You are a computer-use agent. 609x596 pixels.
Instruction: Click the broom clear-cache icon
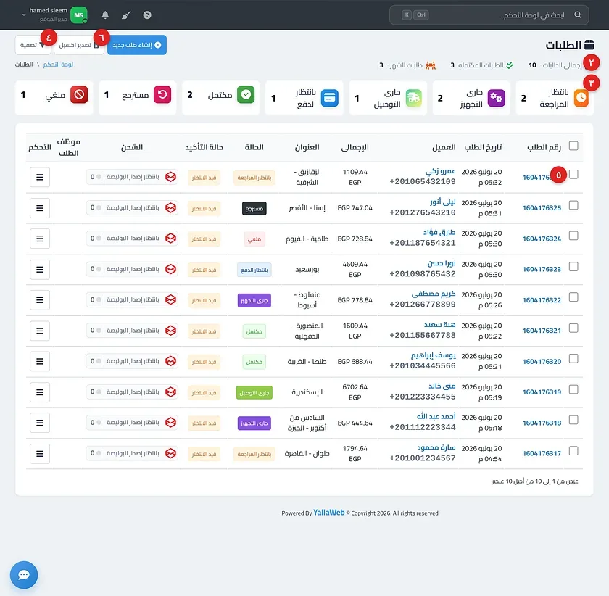(126, 15)
